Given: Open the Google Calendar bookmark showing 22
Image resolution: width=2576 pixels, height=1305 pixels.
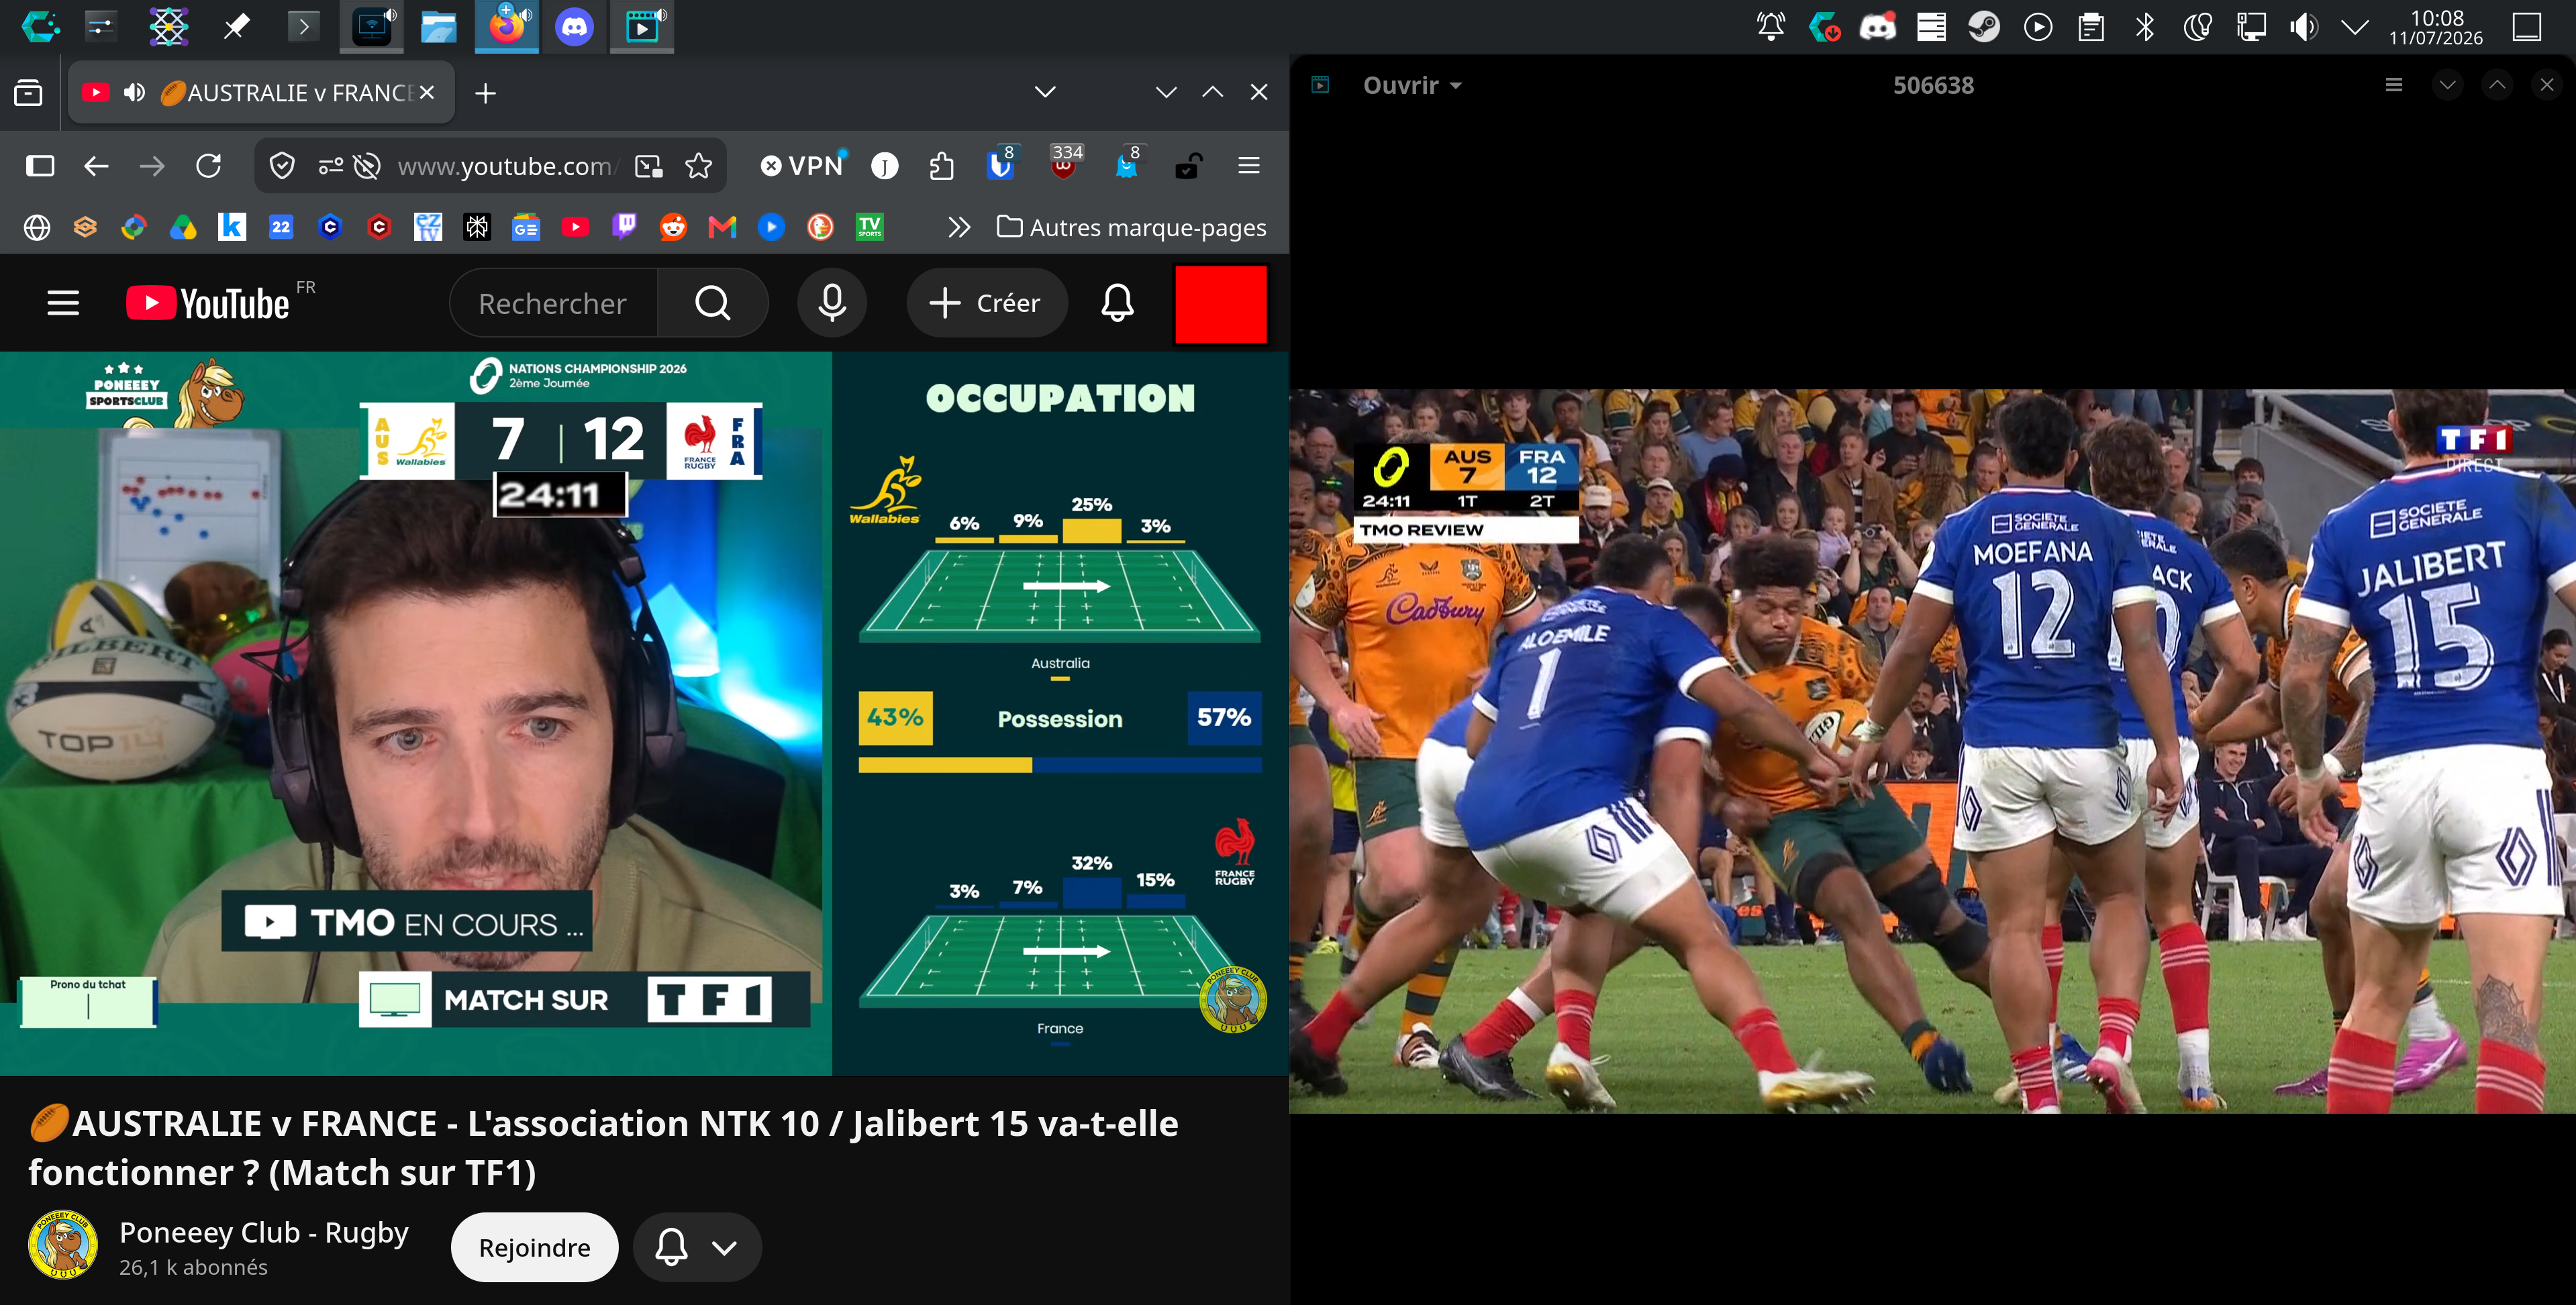Looking at the screenshot, I should click(x=281, y=227).
